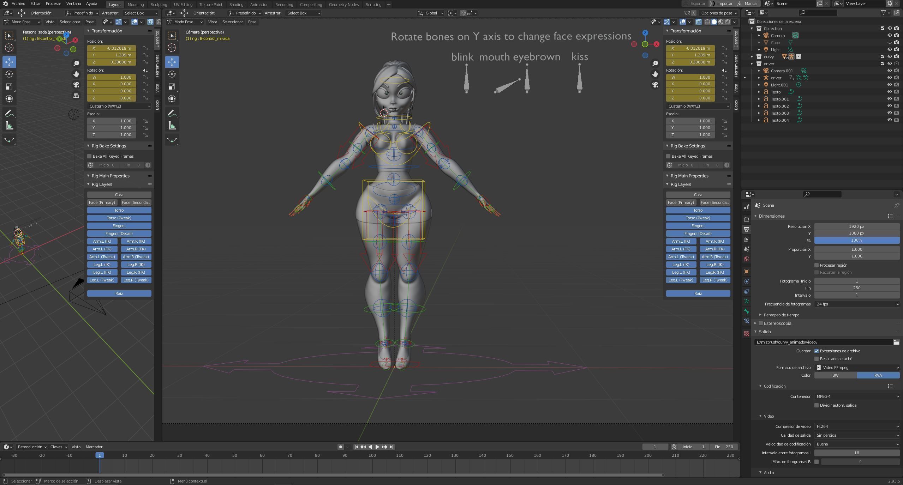Click the output path field E:\mizbrush
903x485 pixels.
tap(823, 342)
